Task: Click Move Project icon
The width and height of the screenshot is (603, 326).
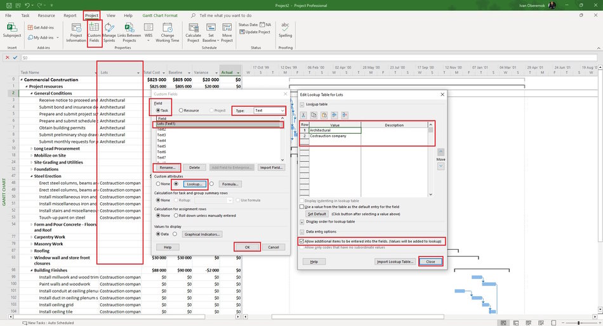Action: coord(227,28)
